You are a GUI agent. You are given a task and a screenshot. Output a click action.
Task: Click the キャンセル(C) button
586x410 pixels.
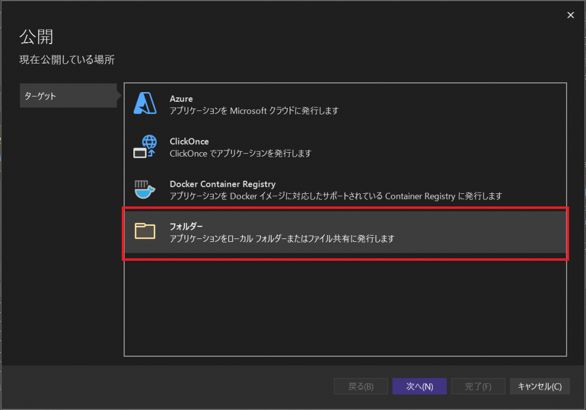tap(540, 386)
